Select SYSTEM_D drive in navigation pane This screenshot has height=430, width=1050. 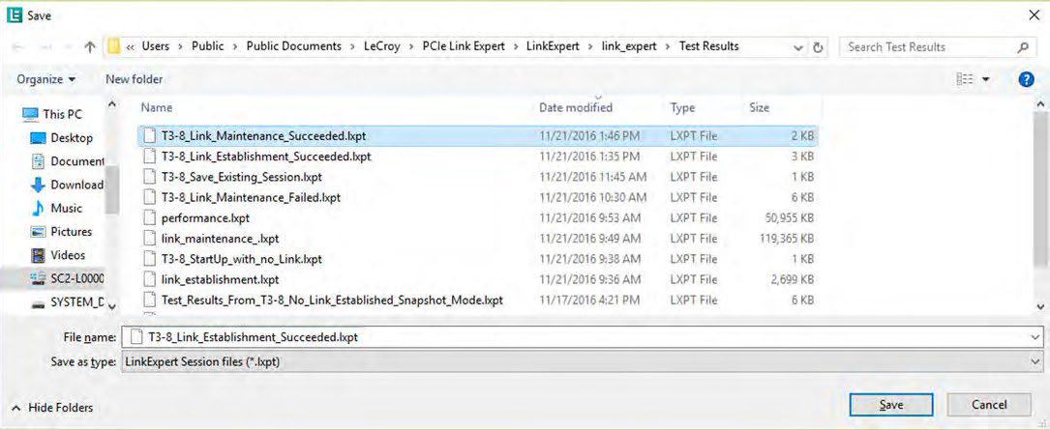coord(68,302)
